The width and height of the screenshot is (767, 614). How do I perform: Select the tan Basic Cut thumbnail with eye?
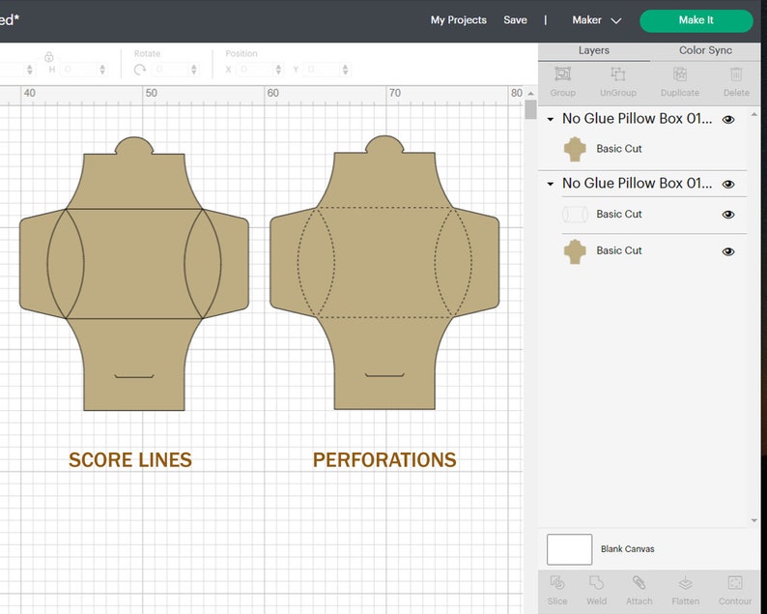coord(575,251)
